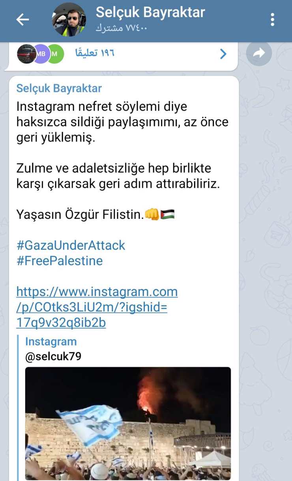The width and height of the screenshot is (292, 481).
Task: Tap the back arrow in header
Action: click(22, 19)
